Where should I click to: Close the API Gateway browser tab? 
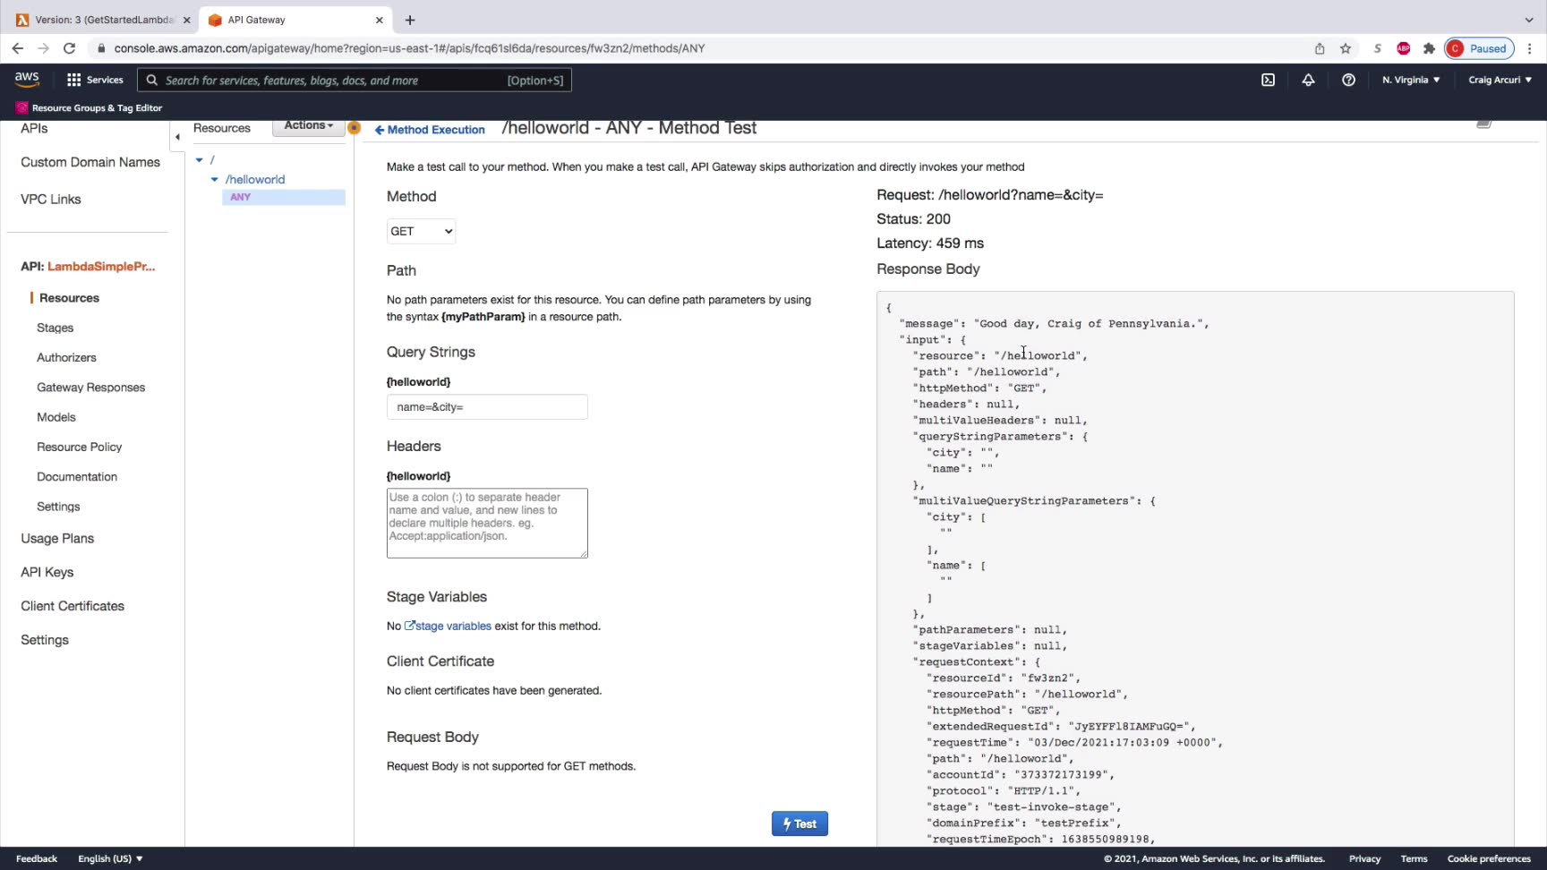380,20
